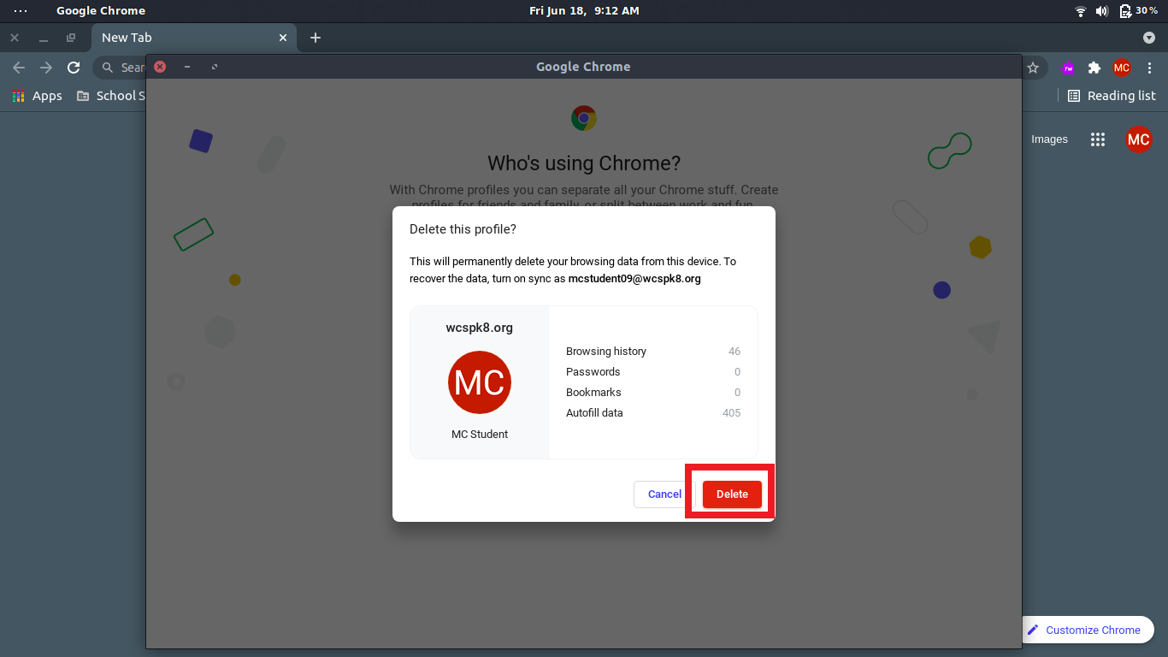Click the address bar search field
This screenshot has width=1168, height=657.
coord(120,68)
